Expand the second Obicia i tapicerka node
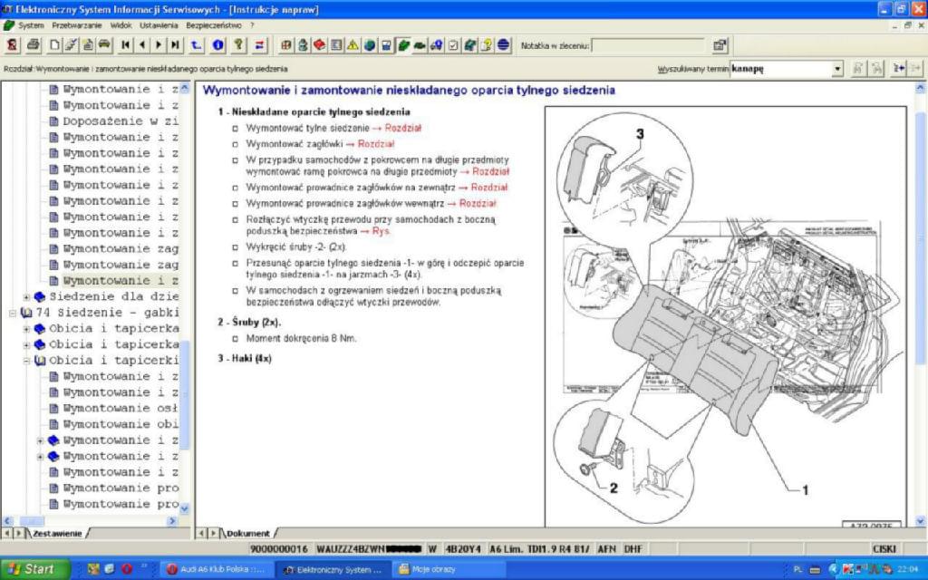928x580 pixels. [x=26, y=345]
